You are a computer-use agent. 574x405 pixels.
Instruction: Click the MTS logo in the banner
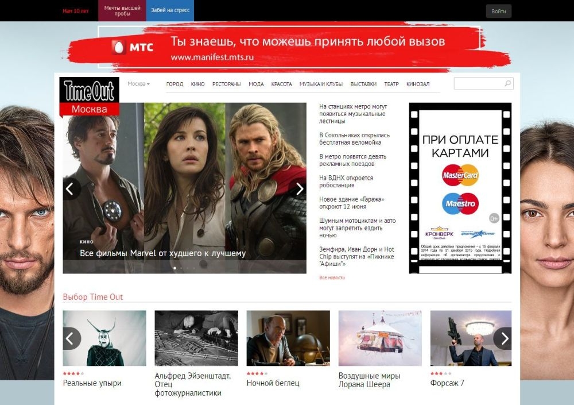tap(133, 47)
